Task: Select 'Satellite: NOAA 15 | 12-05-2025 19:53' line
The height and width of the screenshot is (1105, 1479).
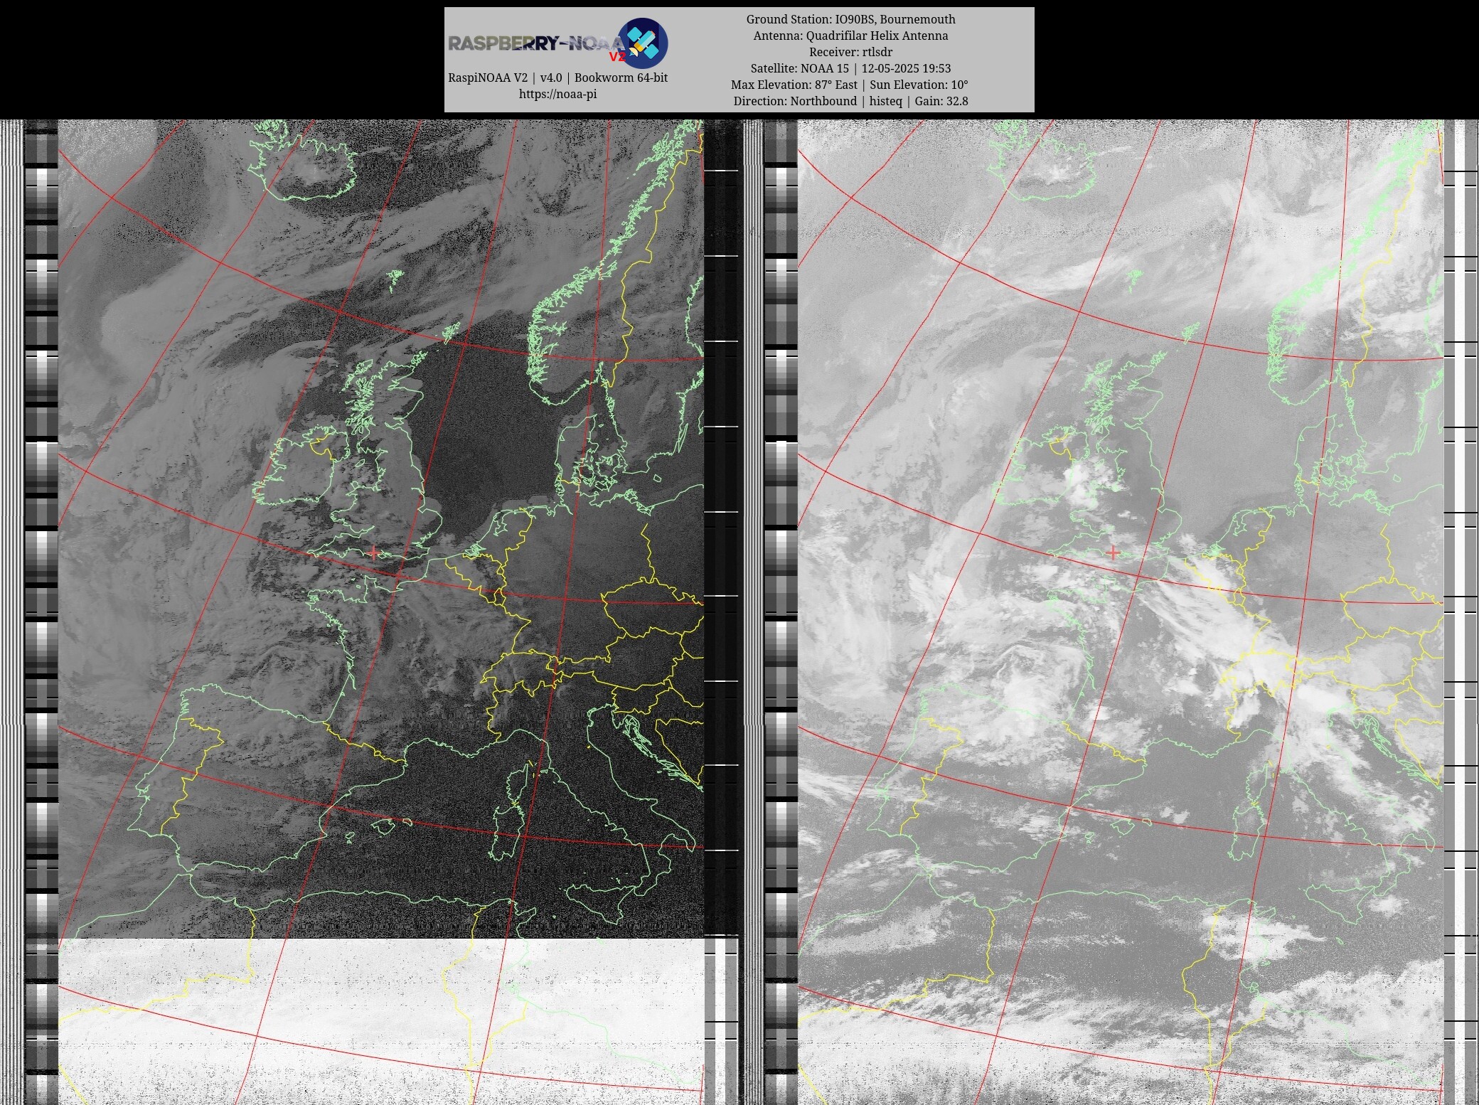Action: [x=850, y=68]
